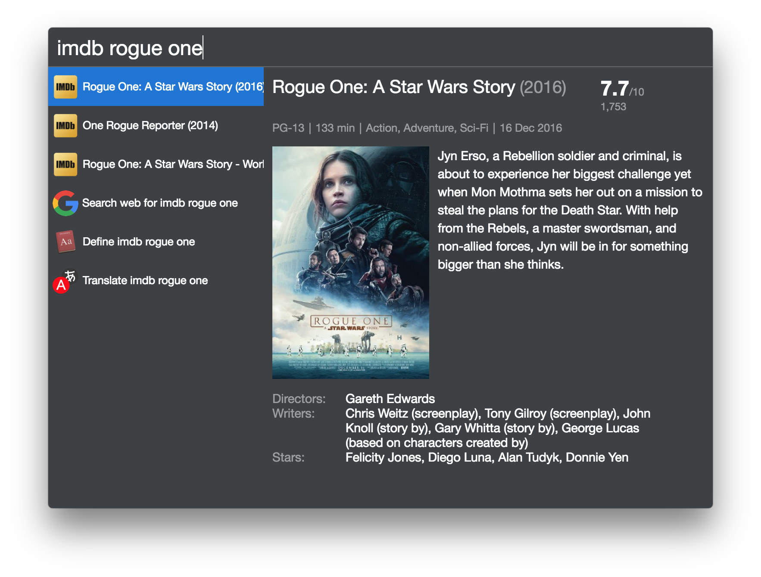Click the movie title heading in preview
Screen dimensions: 761x577
[419, 87]
